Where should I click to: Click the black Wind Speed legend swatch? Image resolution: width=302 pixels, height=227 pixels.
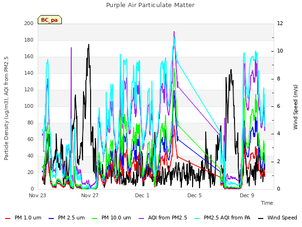tap(260, 218)
